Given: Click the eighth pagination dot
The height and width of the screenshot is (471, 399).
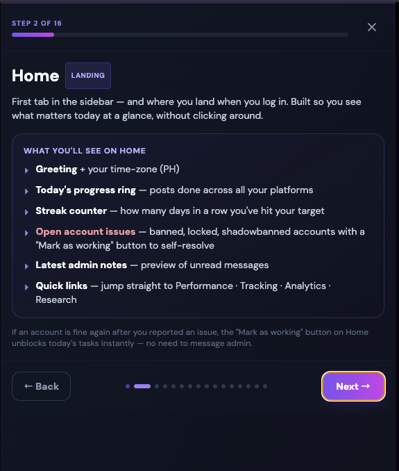Looking at the screenshot, I should pos(198,386).
